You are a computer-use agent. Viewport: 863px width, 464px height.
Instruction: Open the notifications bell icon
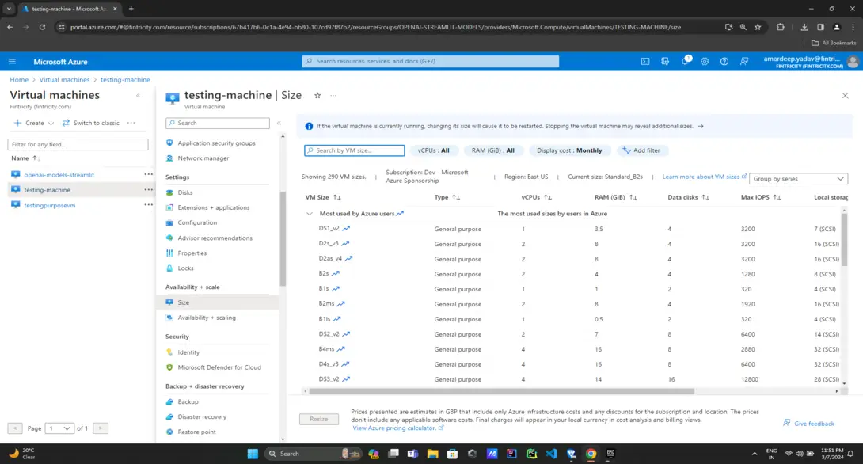point(685,61)
